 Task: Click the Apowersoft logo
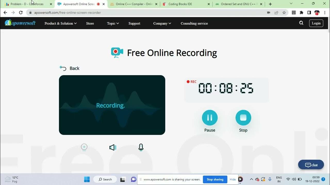20,23
